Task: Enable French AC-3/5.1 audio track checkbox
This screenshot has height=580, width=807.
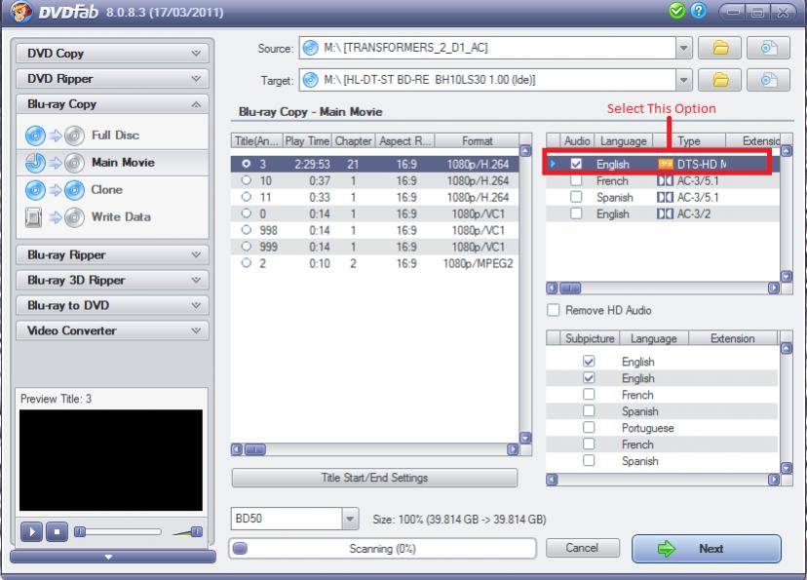Action: point(576,180)
